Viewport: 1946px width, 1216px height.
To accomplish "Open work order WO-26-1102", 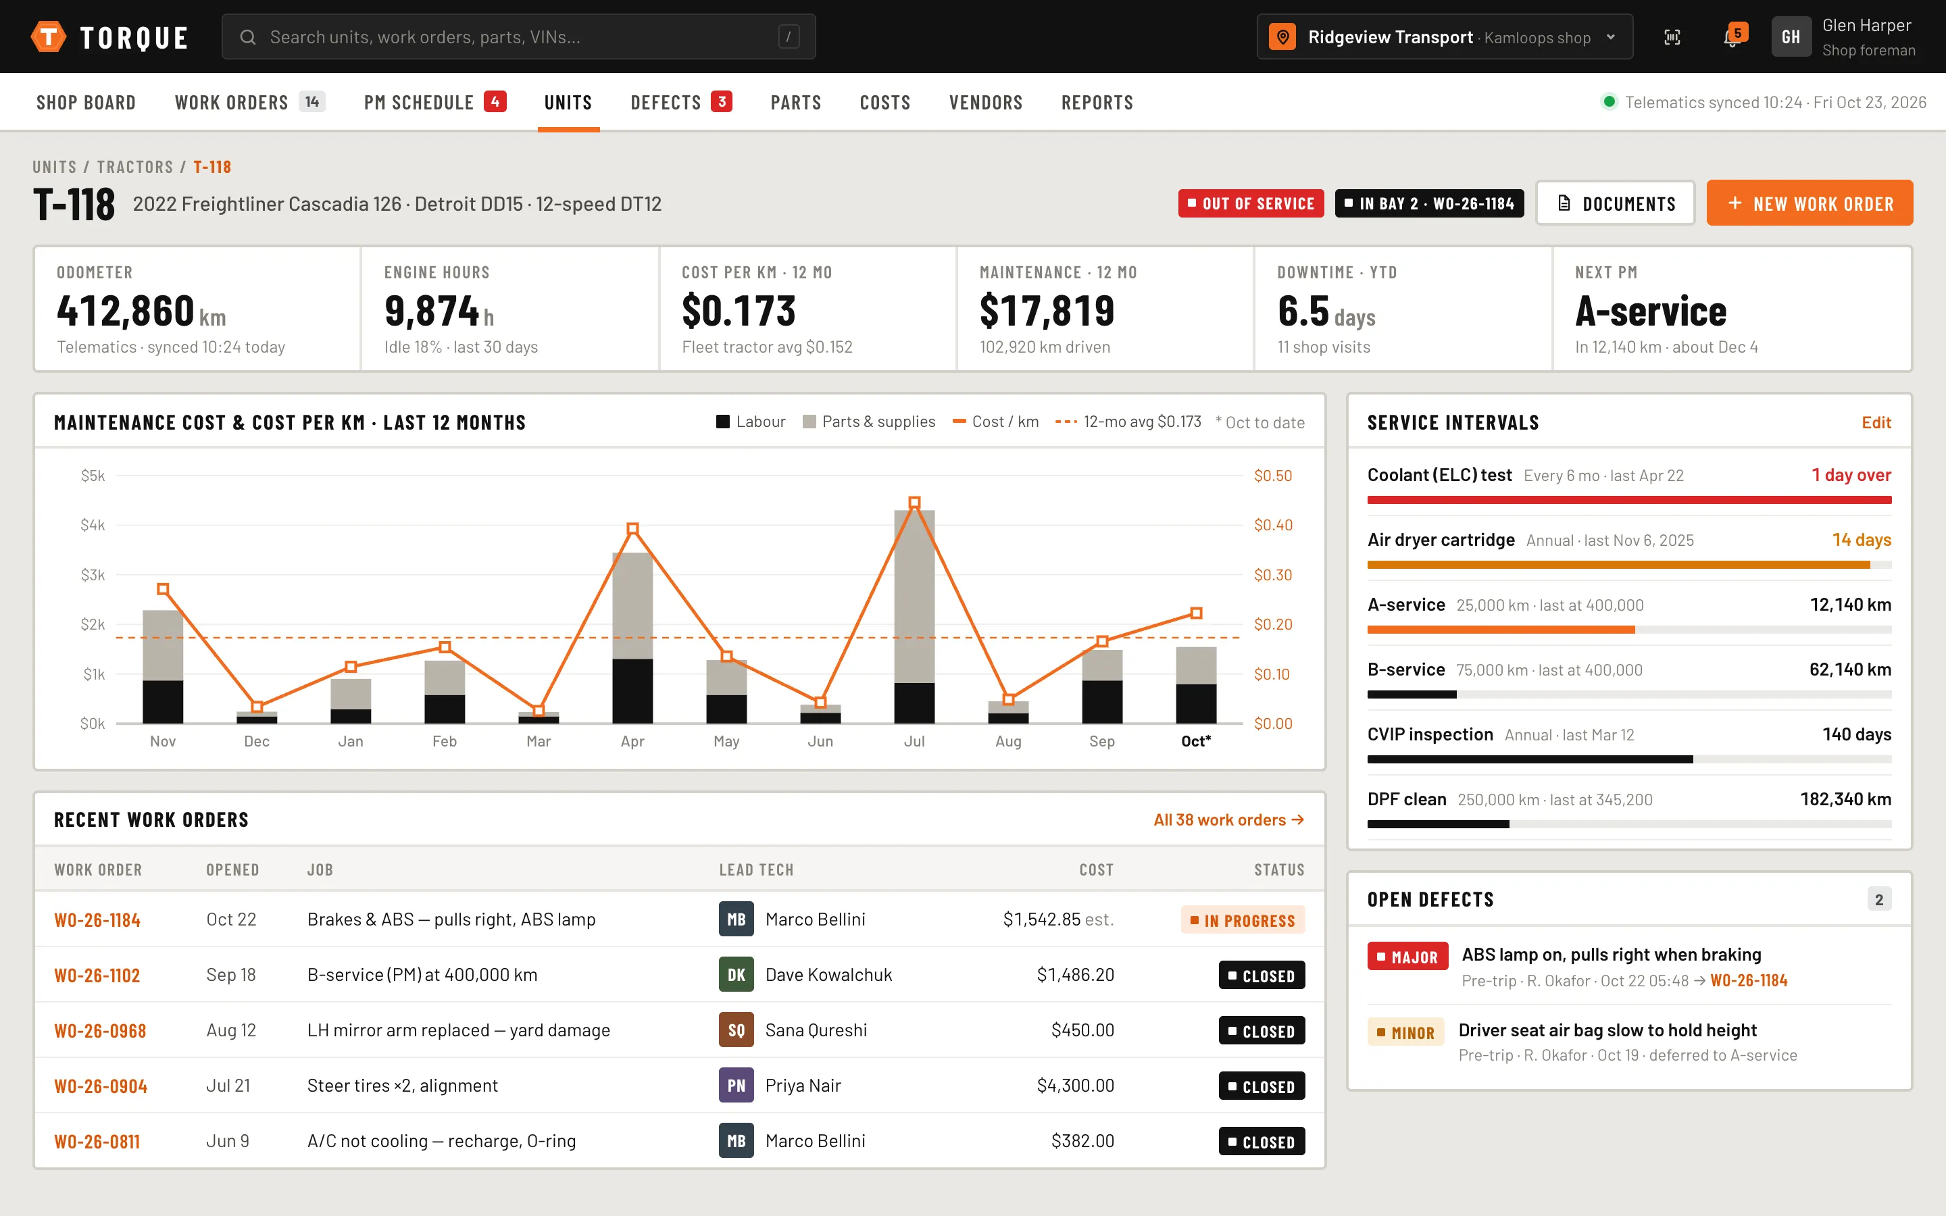I will [97, 976].
